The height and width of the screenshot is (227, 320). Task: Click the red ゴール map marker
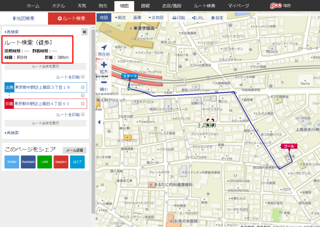(x=289, y=146)
